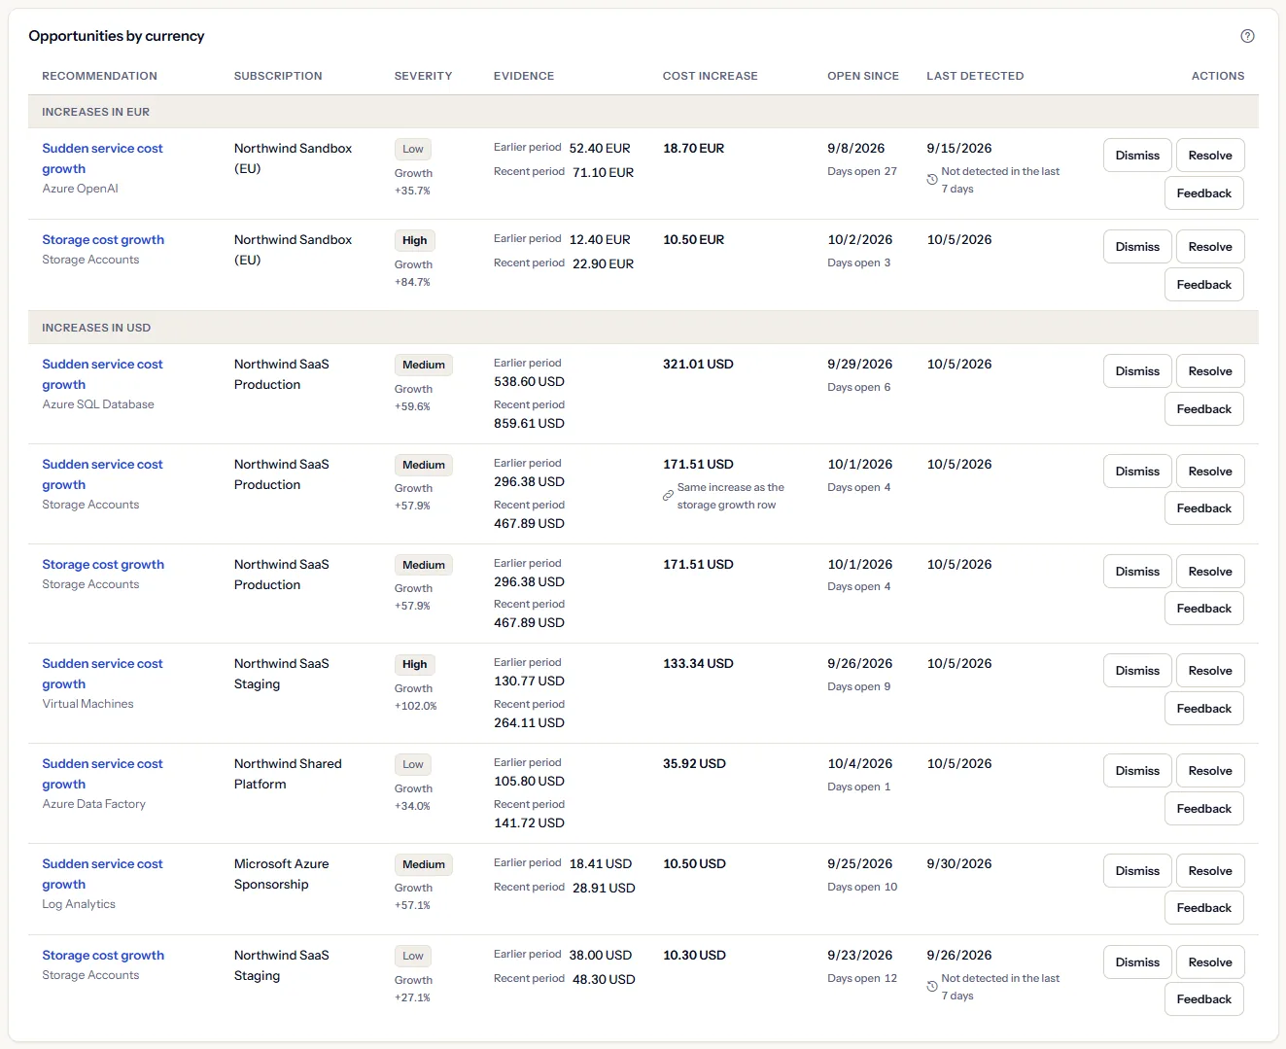This screenshot has width=1286, height=1049.
Task: Resolve the Azure OpenAI cost growth recommendation
Action: click(x=1210, y=156)
